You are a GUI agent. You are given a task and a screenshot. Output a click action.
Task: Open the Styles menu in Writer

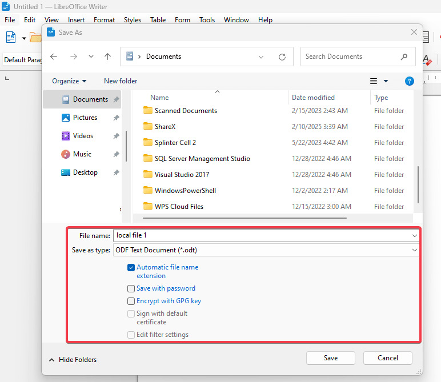click(x=133, y=20)
